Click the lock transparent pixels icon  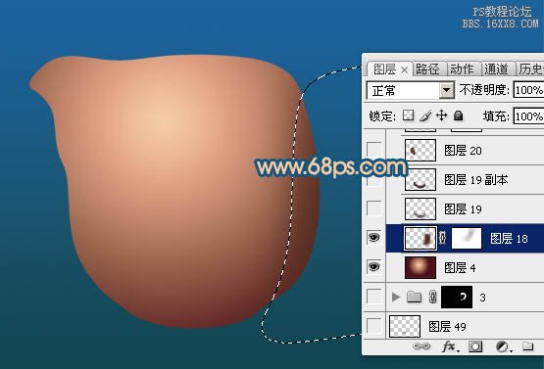coord(409,115)
